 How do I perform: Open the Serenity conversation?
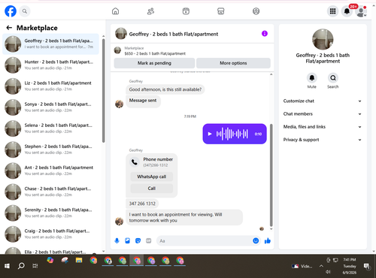50,213
